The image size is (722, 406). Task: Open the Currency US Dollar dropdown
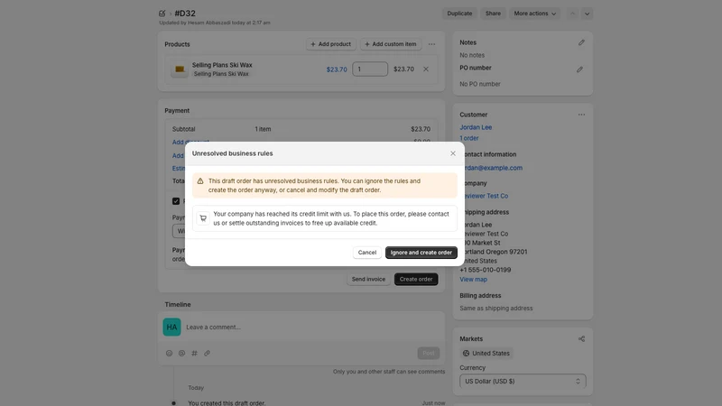pyautogui.click(x=523, y=381)
